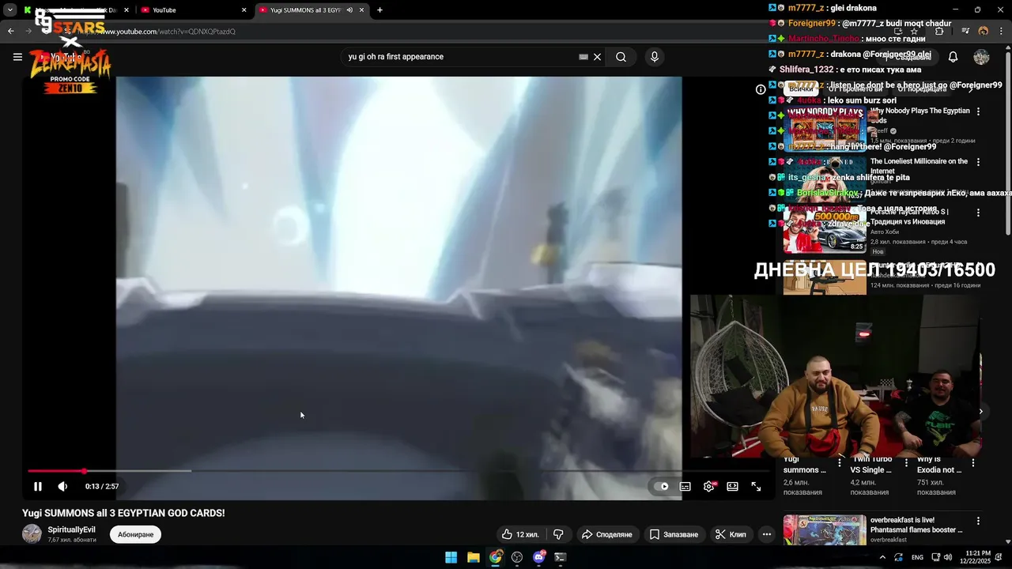Viewport: 1012px width, 569px height.
Task: Open the SpirituallyEvil channel avatar
Action: pyautogui.click(x=32, y=534)
